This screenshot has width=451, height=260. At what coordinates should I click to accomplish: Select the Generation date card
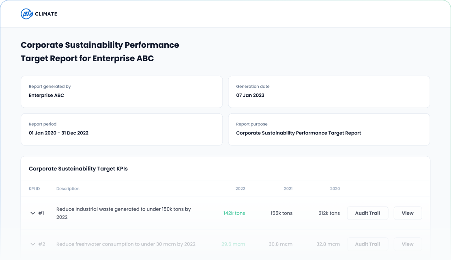click(x=329, y=92)
